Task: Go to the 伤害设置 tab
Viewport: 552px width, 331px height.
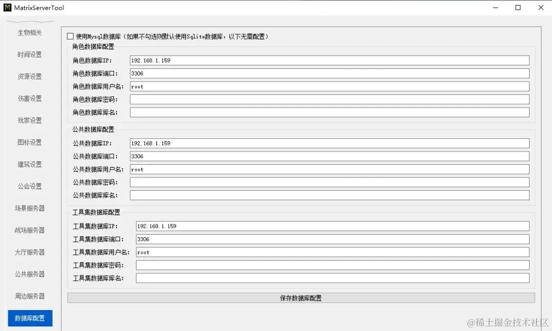Action: click(30, 98)
